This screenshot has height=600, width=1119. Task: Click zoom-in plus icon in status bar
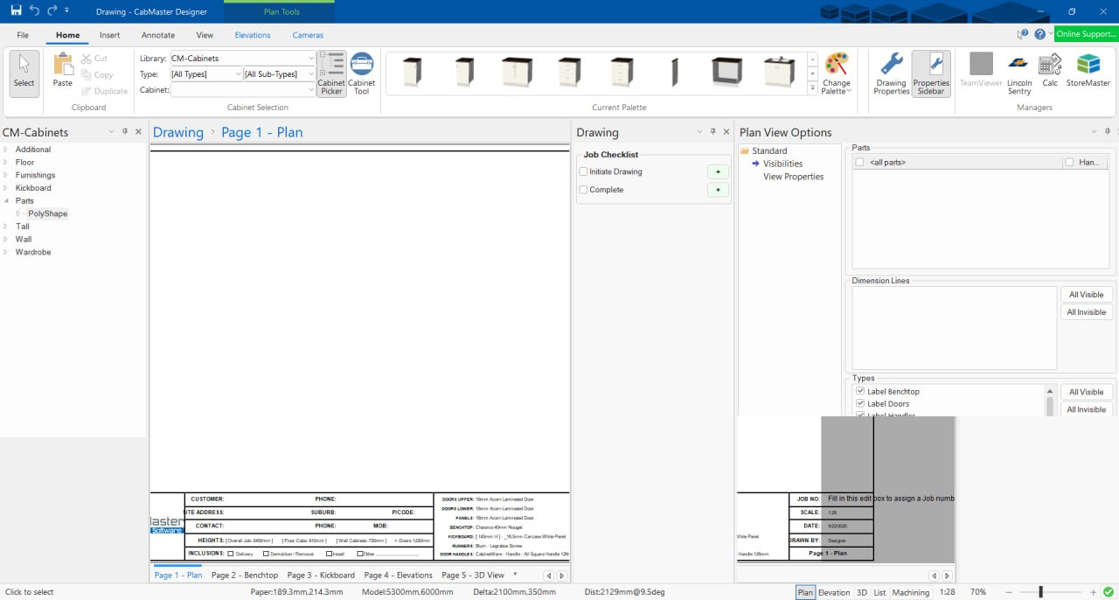[1093, 592]
